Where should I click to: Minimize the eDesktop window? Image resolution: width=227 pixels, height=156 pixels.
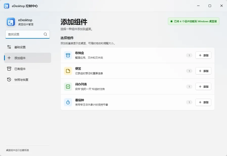[x=198, y=6]
